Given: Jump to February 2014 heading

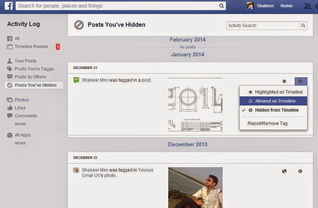Looking at the screenshot, I should [x=187, y=40].
